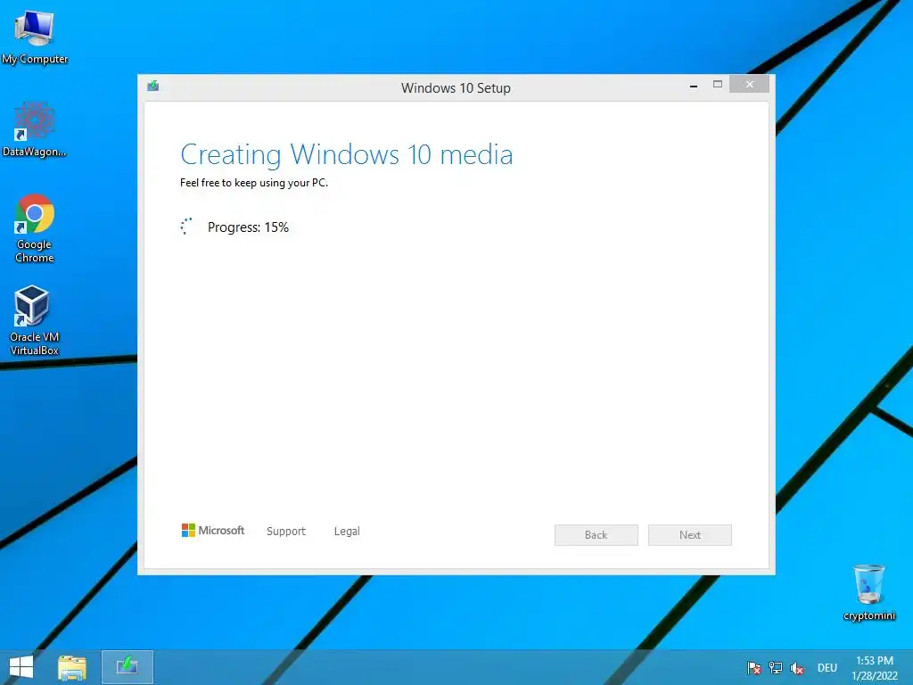Viewport: 913px width, 685px height.
Task: Click the Progress: 15% text
Action: (248, 227)
